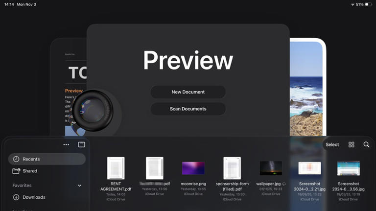Viewport: 376px width, 211px height.
Task: Collapse the Favorites section chevron
Action: tap(80, 186)
